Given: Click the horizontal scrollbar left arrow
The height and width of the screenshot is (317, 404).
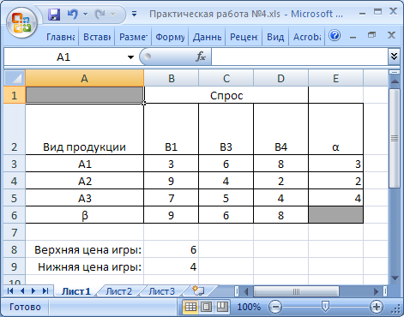Looking at the screenshot, I should click(x=246, y=291).
